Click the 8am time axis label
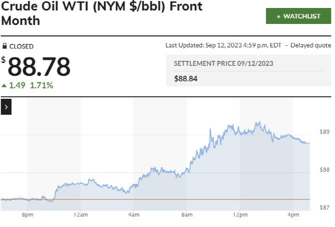 click(x=186, y=215)
